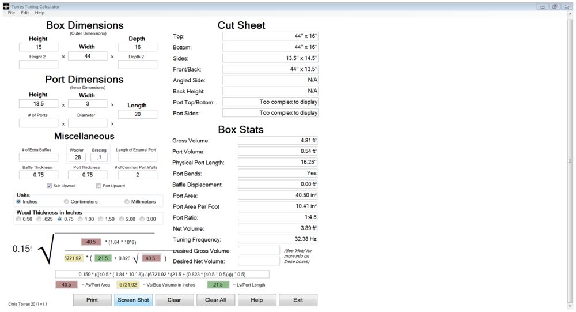
Task: Click the box Height field showing 15
Action: point(39,47)
